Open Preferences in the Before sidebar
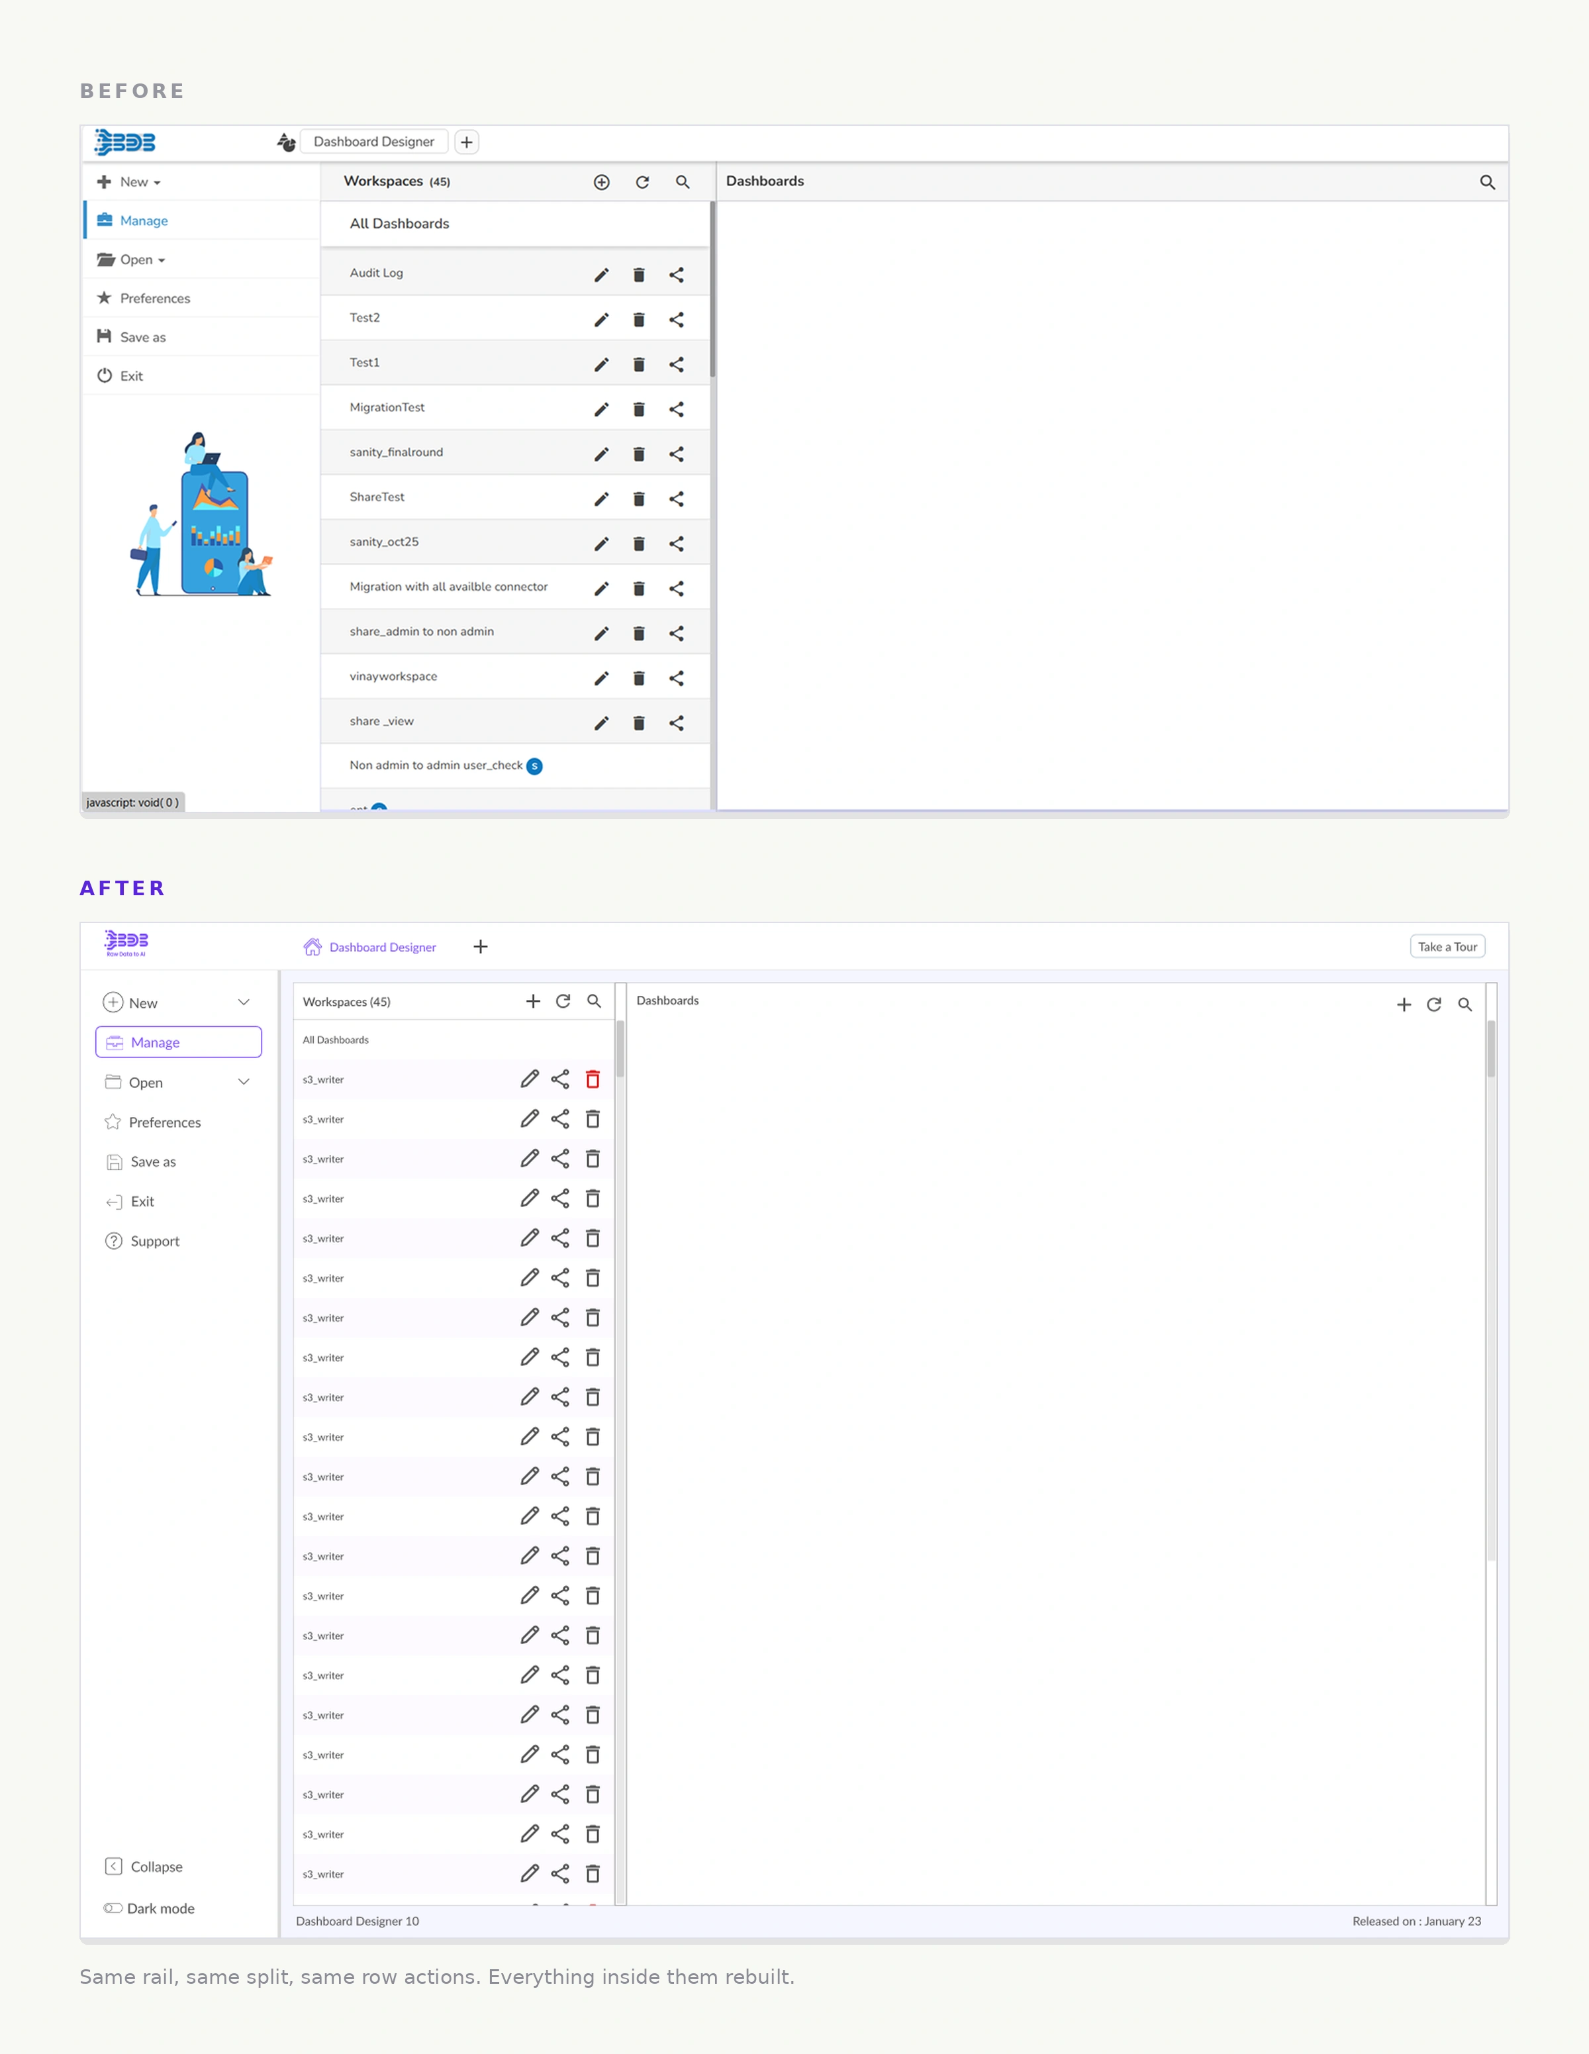 click(x=201, y=298)
